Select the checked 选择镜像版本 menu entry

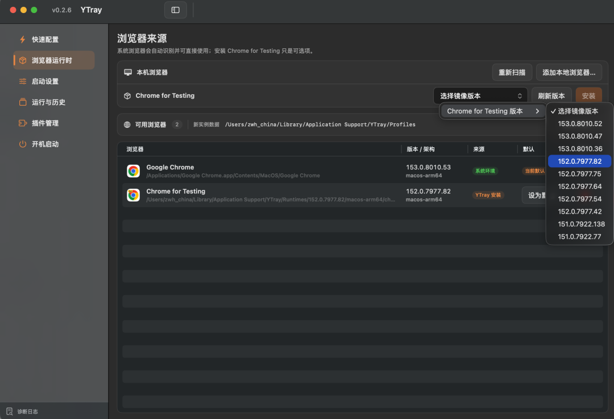[579, 111]
